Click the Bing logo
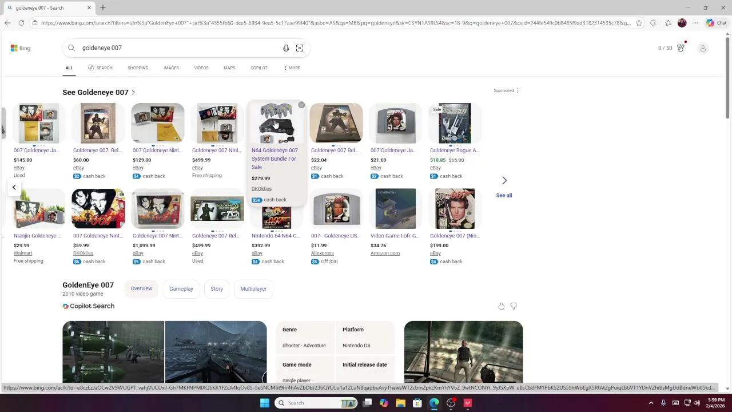The height and width of the screenshot is (412, 732). pos(21,48)
